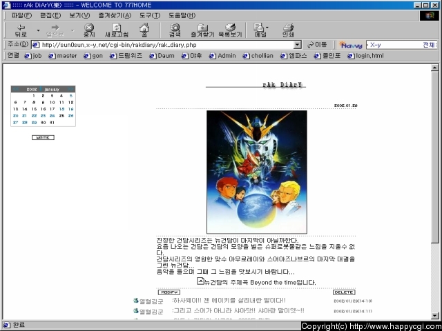Select January 5 in the calendar

pyautogui.click(x=71, y=96)
